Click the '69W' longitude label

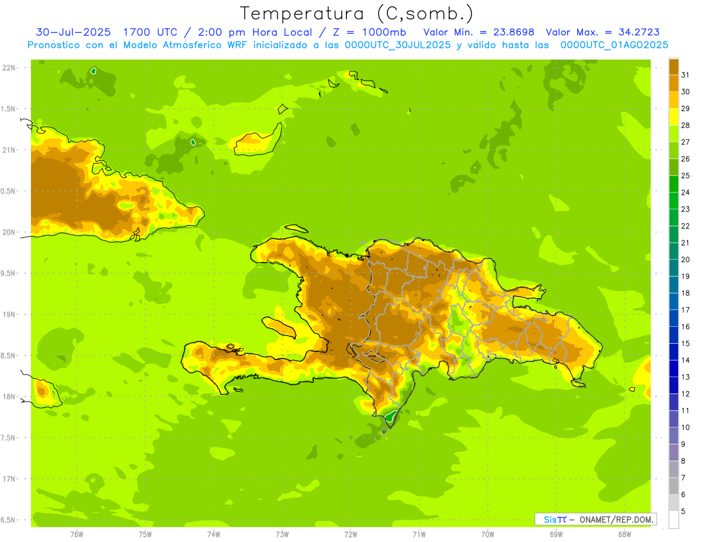coord(556,534)
